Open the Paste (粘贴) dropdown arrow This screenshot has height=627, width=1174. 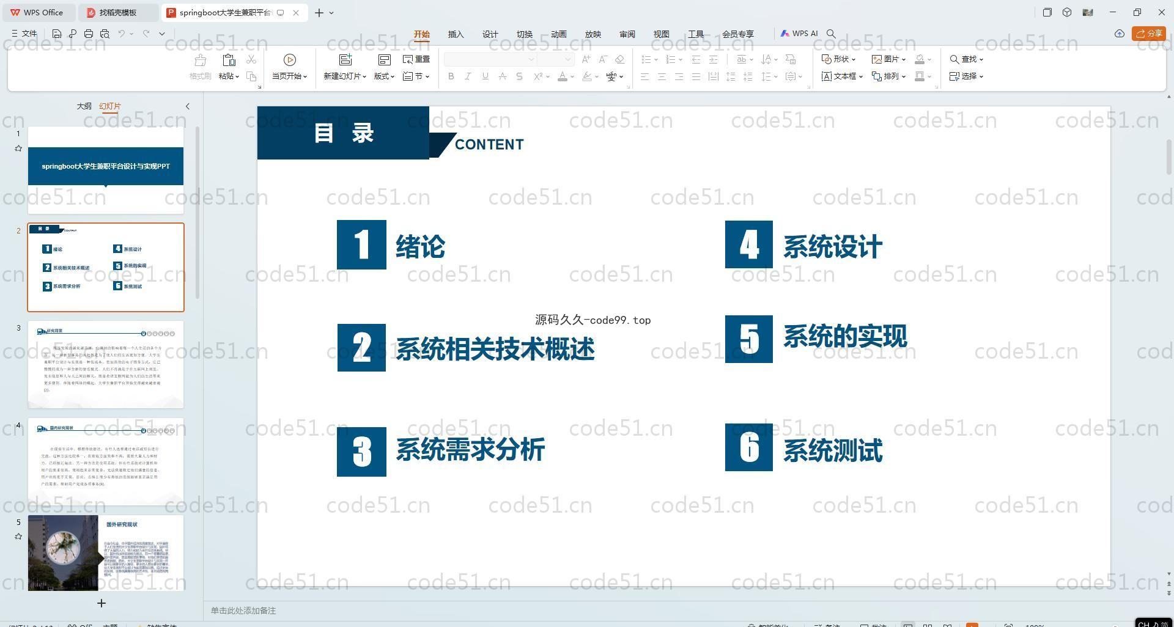pyautogui.click(x=237, y=76)
